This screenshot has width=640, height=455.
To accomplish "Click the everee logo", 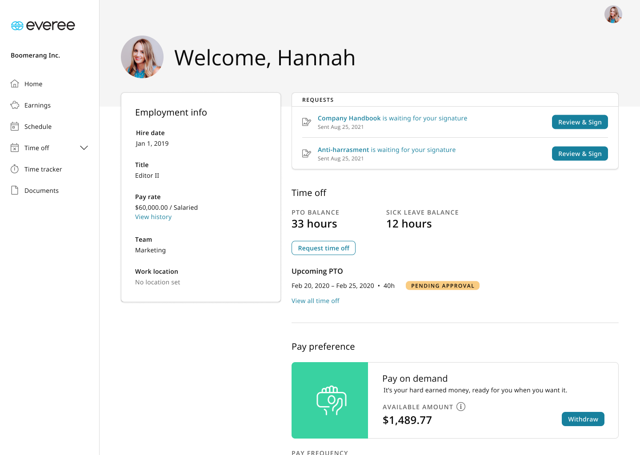I will (43, 26).
